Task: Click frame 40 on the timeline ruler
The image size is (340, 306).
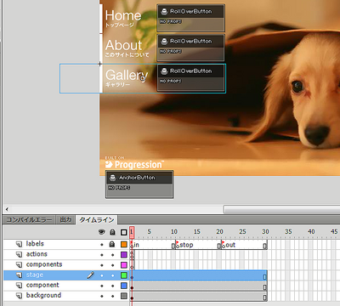Action: 311,232
